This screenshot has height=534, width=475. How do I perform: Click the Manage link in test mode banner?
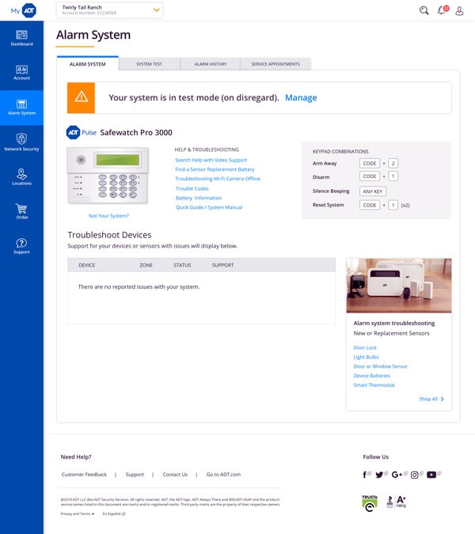coord(301,98)
